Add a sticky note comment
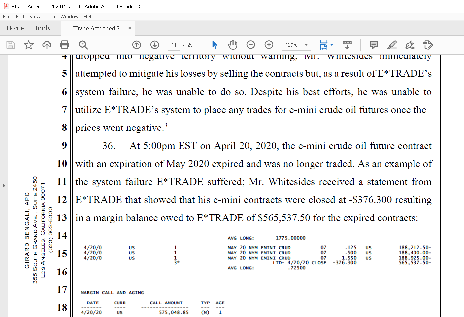 (x=374, y=45)
